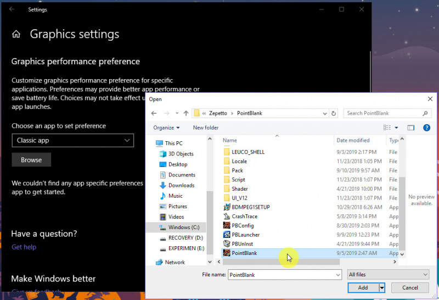
Task: Go back in the Open dialog
Action: [154, 113]
